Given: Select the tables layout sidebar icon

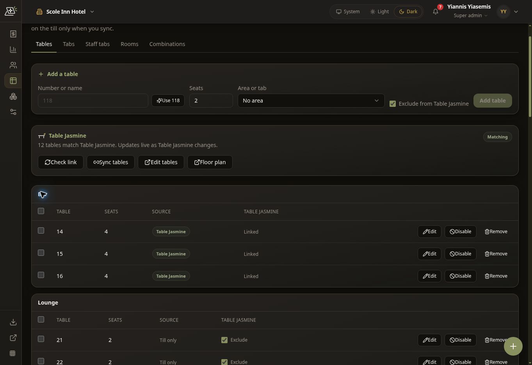Looking at the screenshot, I should tap(13, 81).
